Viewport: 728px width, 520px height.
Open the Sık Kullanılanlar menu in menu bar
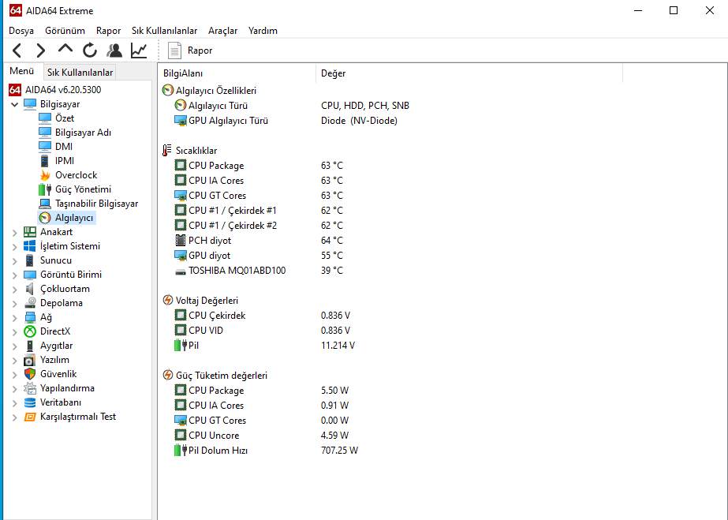(x=164, y=31)
